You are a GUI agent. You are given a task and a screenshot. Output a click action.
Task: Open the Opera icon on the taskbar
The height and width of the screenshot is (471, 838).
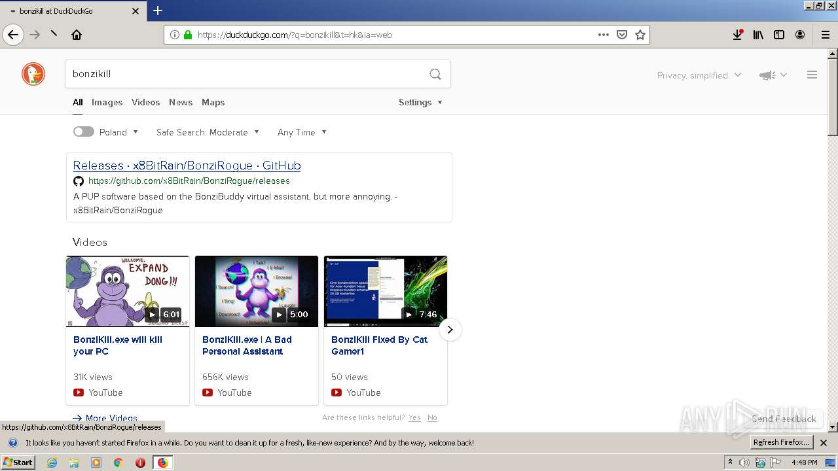pyautogui.click(x=140, y=462)
